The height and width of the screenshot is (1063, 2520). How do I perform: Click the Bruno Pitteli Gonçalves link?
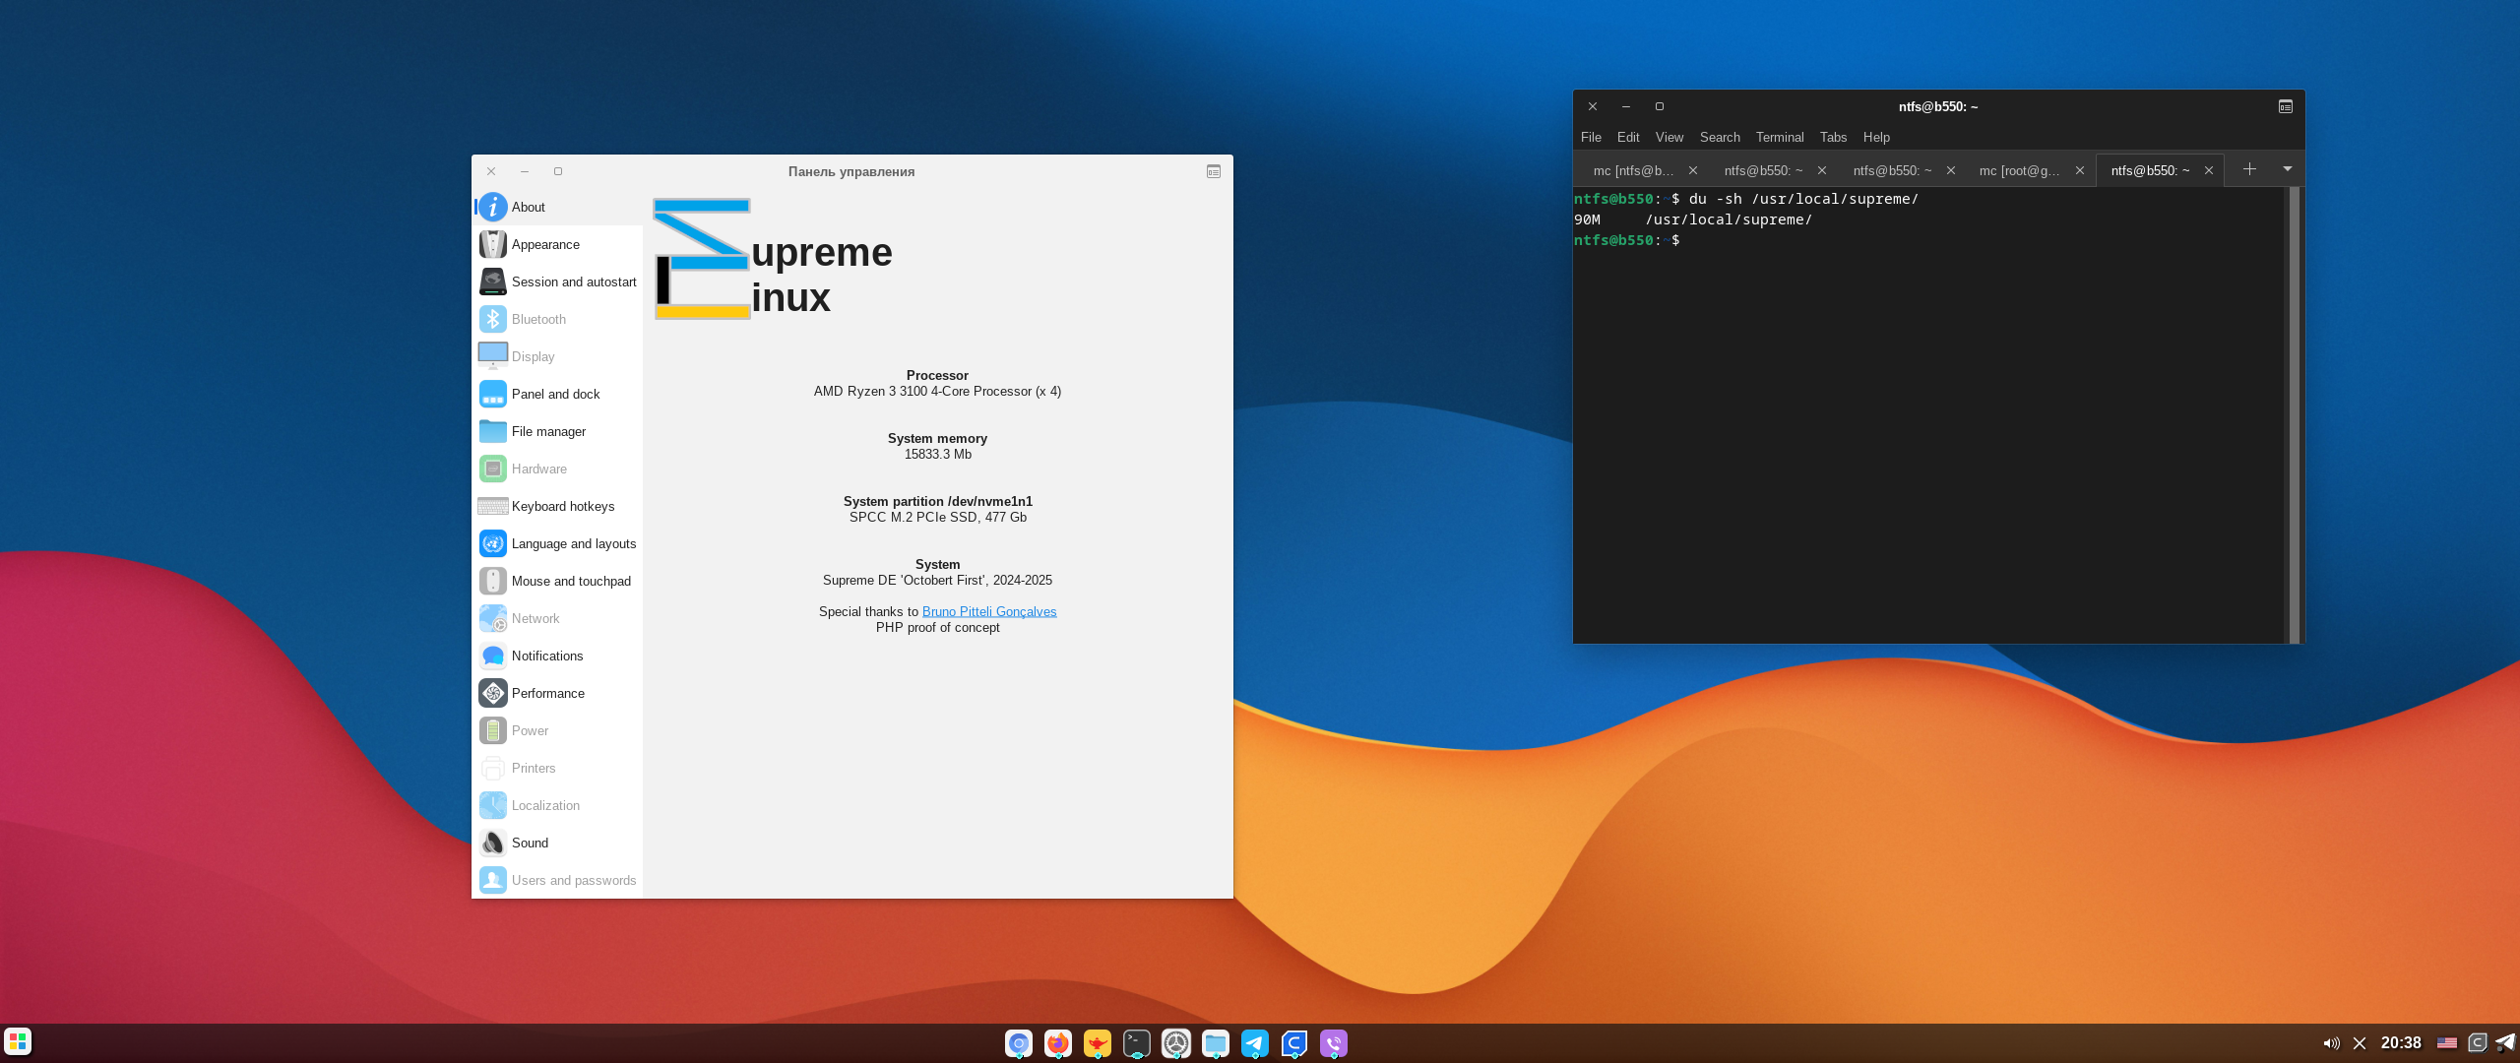point(988,611)
